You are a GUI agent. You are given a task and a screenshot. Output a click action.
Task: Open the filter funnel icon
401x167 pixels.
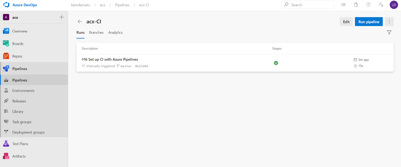[389, 32]
